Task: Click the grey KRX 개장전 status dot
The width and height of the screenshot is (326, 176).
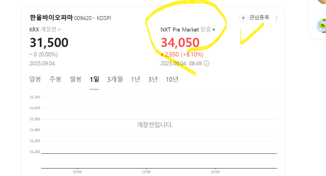Action: point(59,29)
